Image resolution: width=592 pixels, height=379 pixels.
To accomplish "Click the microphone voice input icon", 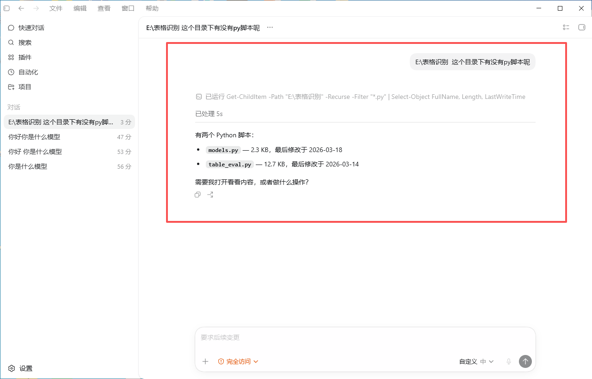I will (509, 361).
